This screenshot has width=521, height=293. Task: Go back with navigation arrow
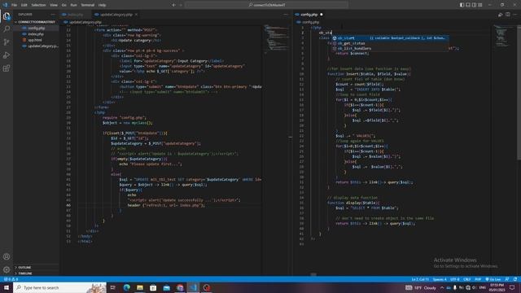point(173,5)
